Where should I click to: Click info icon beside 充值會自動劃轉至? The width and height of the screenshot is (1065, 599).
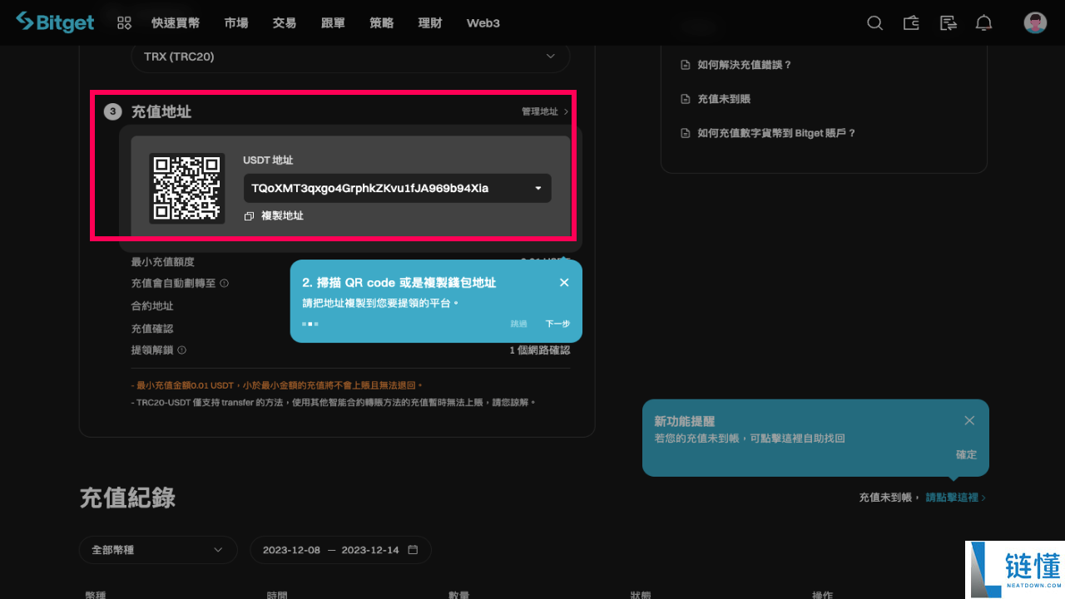[x=225, y=283]
